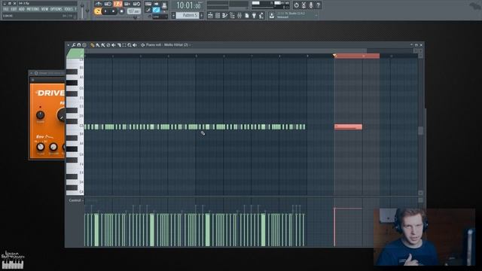Screen dimensions: 482x271
Task: Select the Paint brush tool
Action: (x=97, y=45)
